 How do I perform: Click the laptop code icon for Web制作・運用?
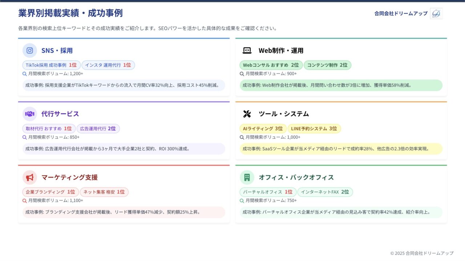(x=247, y=51)
